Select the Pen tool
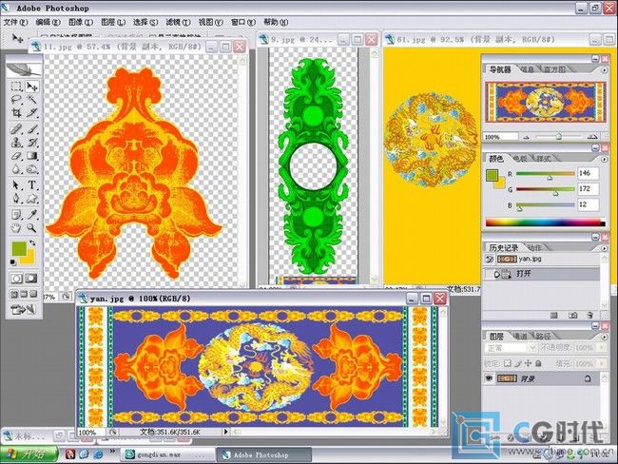 point(16,199)
